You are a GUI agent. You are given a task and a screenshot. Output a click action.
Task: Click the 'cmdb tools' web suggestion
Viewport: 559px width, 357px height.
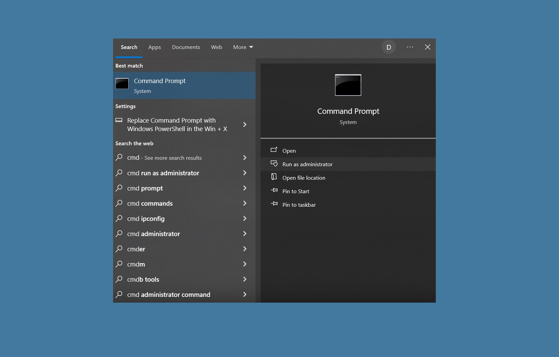tap(184, 279)
